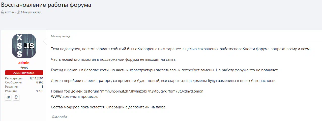Click the clock icon in thread header
Screen dimensions: 322x121
click(x=18, y=12)
